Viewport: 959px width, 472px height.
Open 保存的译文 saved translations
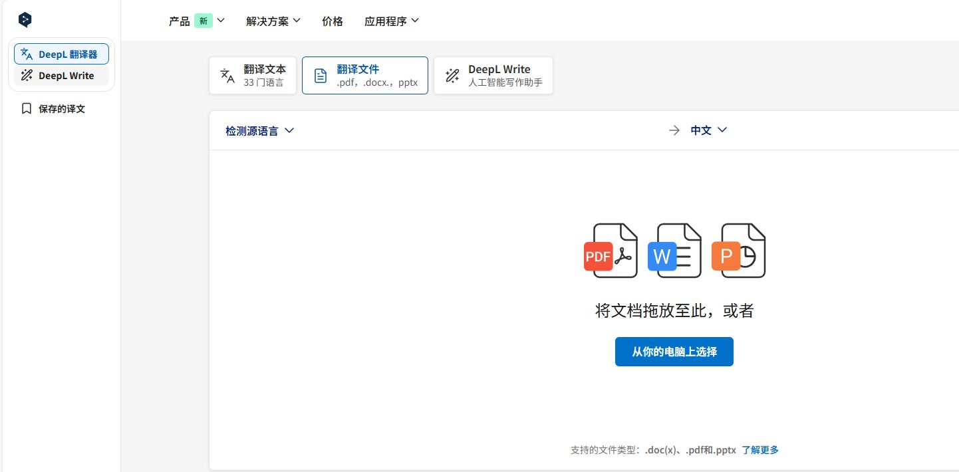(x=53, y=108)
